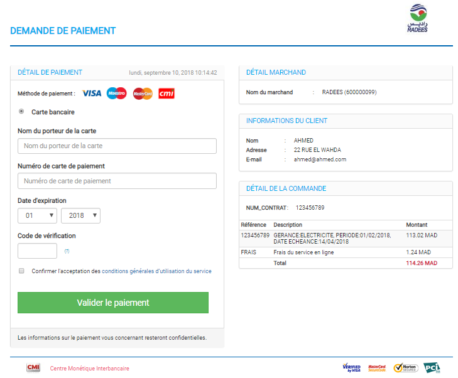Click the verification code help (?) link
The image size is (458, 378).
(67, 251)
